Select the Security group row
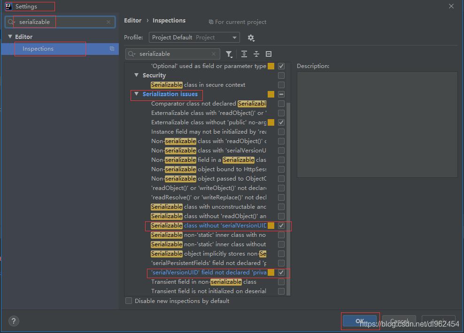 pos(154,76)
